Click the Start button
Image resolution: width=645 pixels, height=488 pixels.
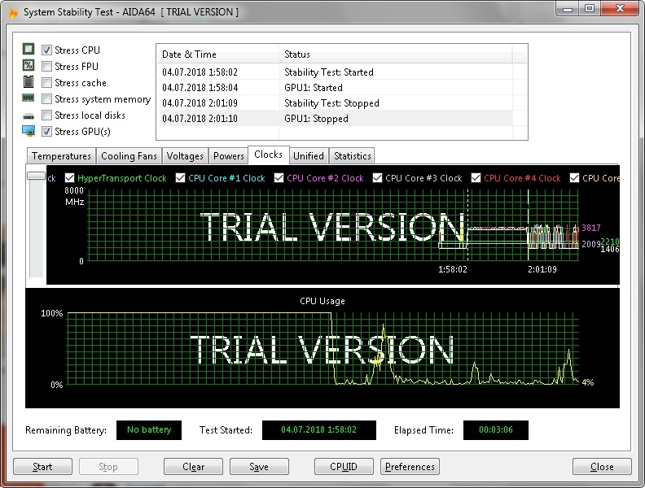tap(43, 467)
